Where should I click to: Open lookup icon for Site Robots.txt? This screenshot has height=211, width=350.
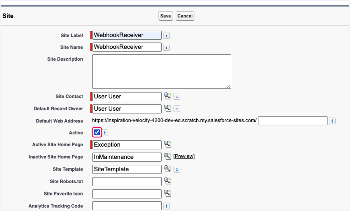click(x=167, y=181)
